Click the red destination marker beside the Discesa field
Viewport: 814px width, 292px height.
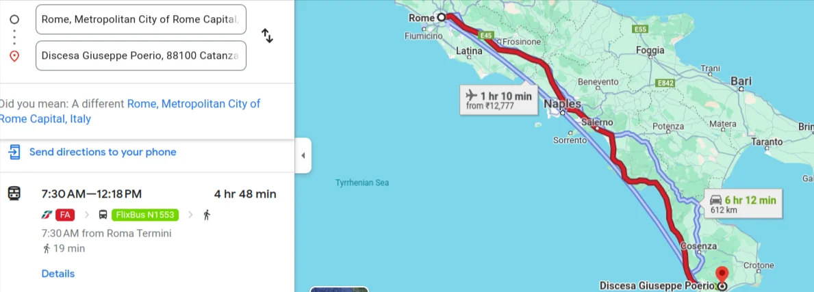14,56
